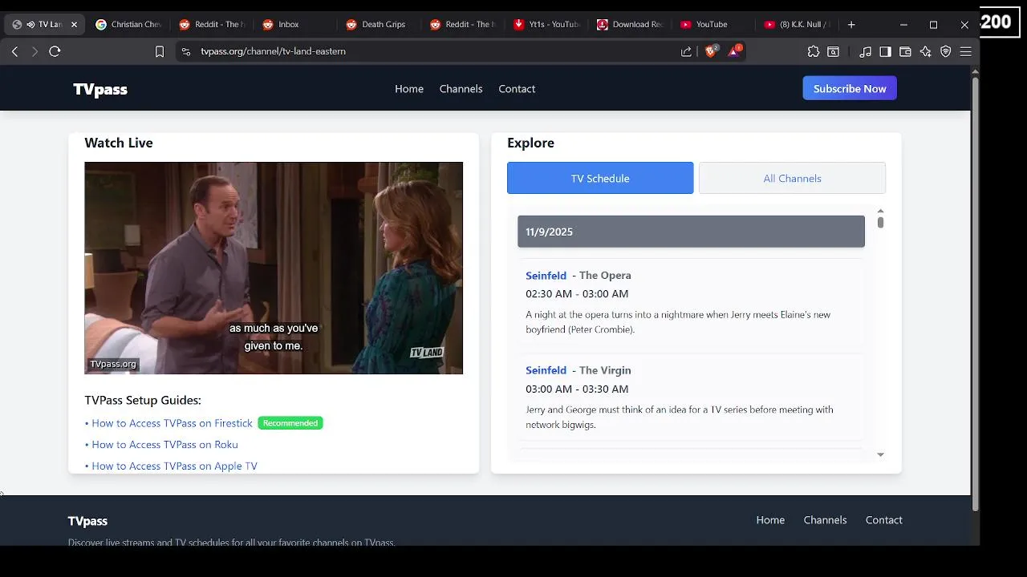1027x577 pixels.
Task: Click the 02:30 AM - 03:00 AM time
Action: tap(577, 294)
